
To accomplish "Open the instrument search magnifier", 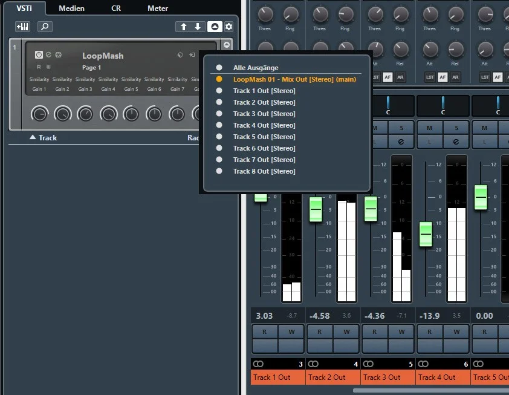I will pyautogui.click(x=45, y=26).
